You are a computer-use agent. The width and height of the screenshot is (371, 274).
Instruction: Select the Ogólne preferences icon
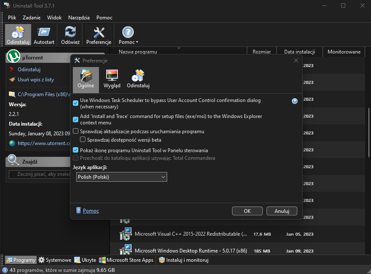click(86, 80)
